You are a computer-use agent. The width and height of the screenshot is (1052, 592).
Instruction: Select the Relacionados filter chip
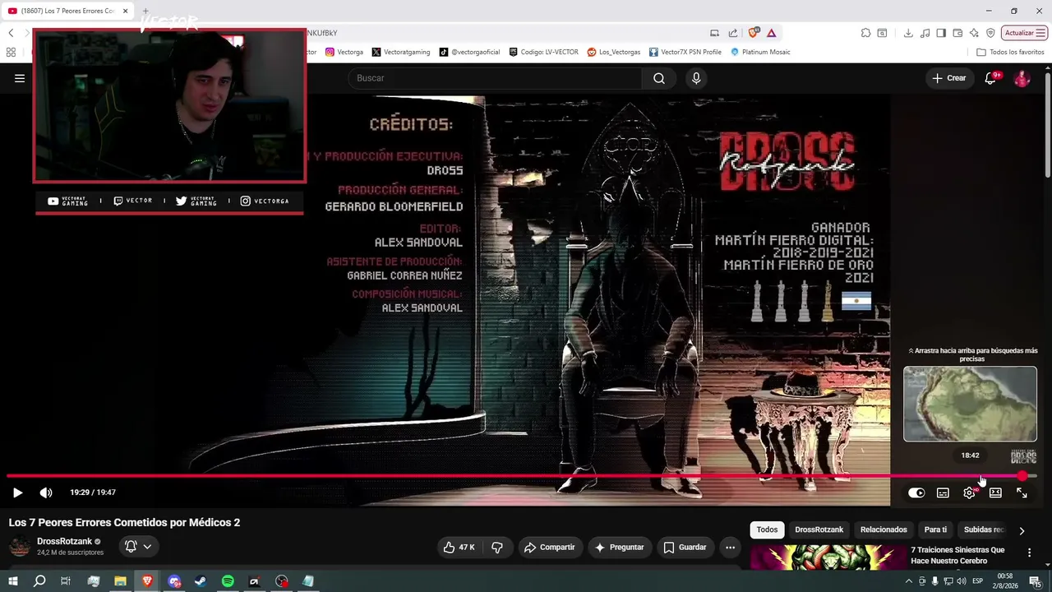(x=884, y=530)
